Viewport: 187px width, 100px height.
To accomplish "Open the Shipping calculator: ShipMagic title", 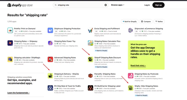I will 27,58.
